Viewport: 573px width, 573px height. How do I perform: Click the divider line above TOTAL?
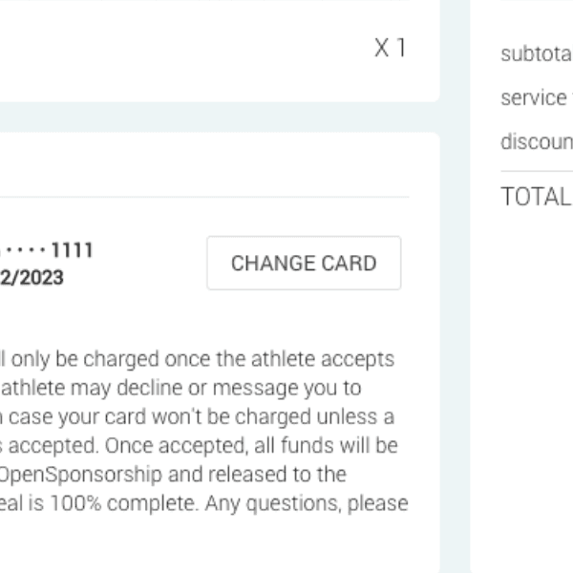pos(535,172)
